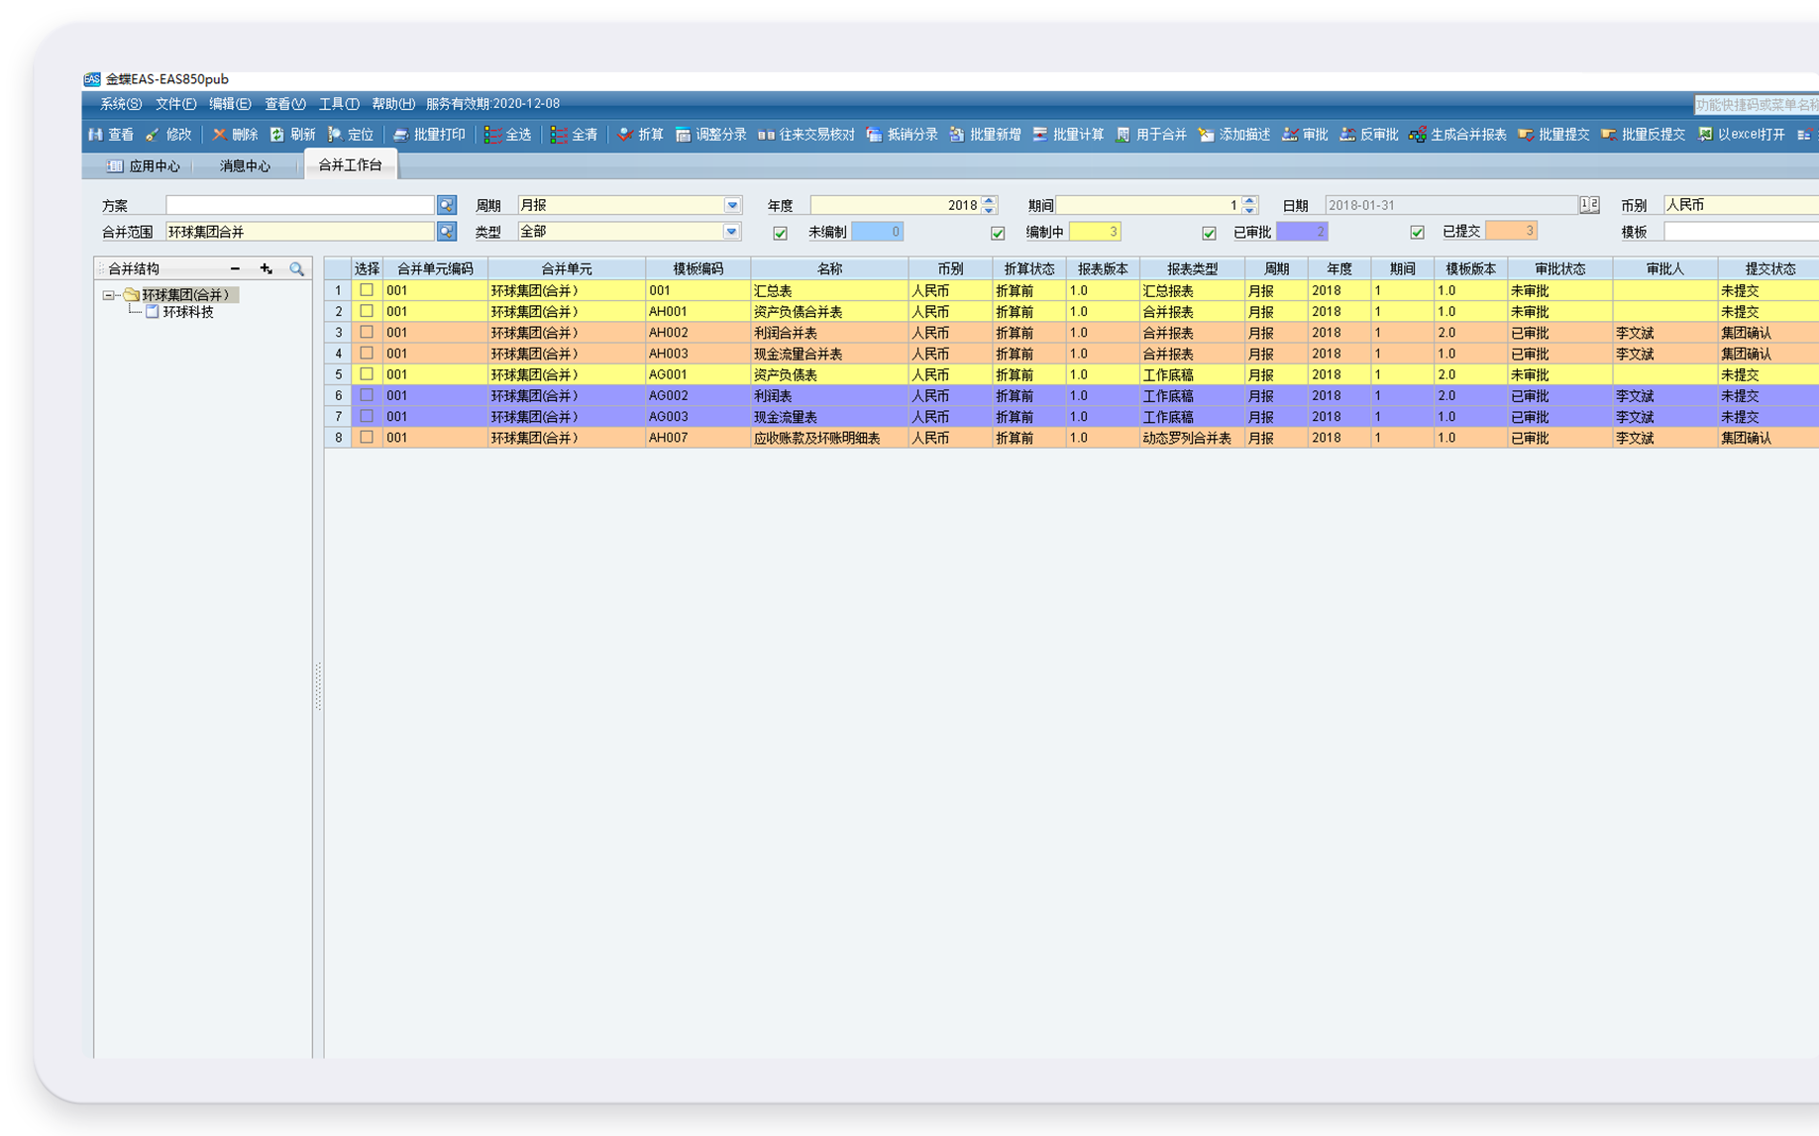
Task: Open the 类型 dropdown showing 全部
Action: [731, 232]
